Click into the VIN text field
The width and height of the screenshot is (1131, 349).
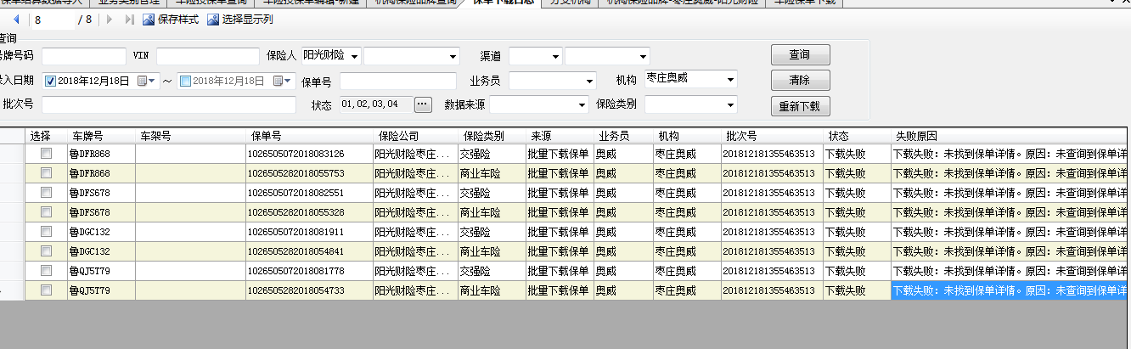[x=208, y=56]
